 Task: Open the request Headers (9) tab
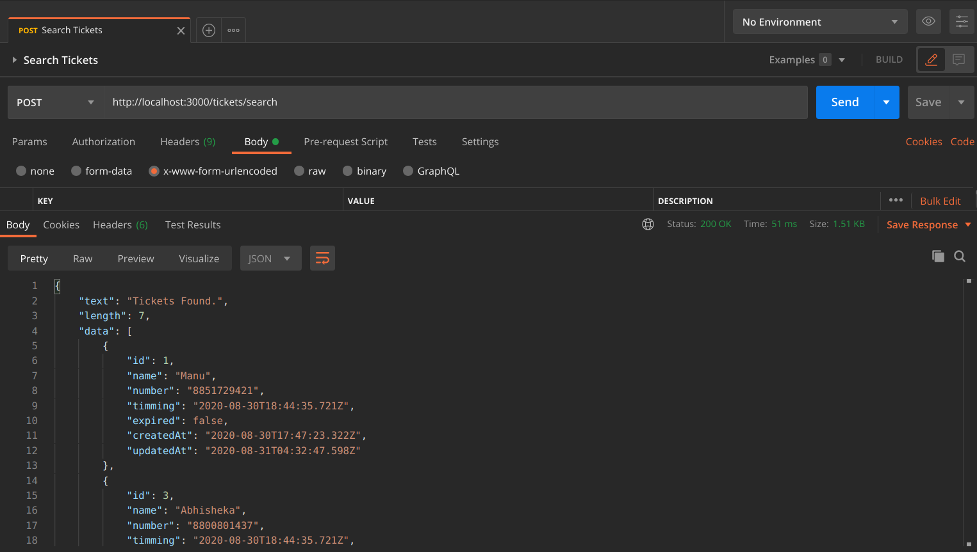coord(188,141)
